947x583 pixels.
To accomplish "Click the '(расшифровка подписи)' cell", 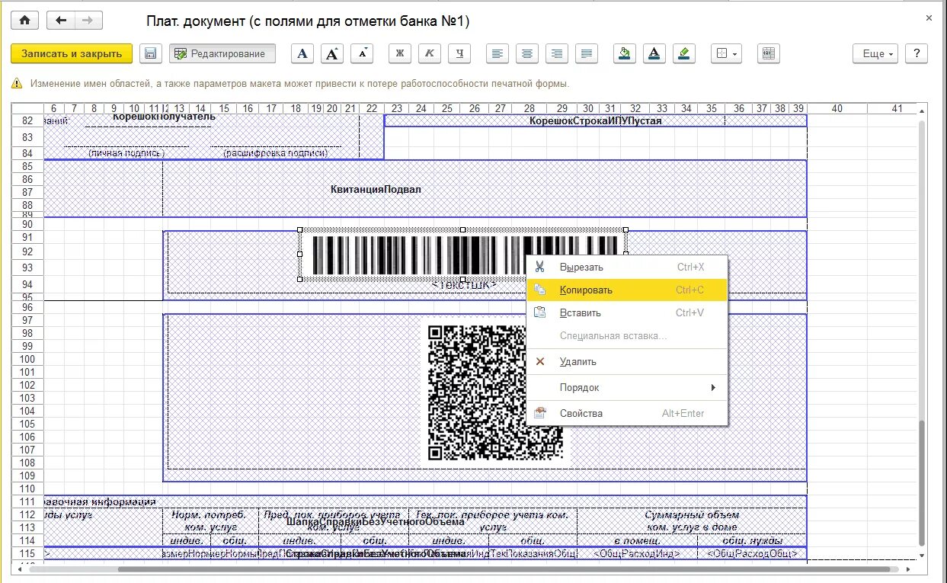I will point(276,153).
